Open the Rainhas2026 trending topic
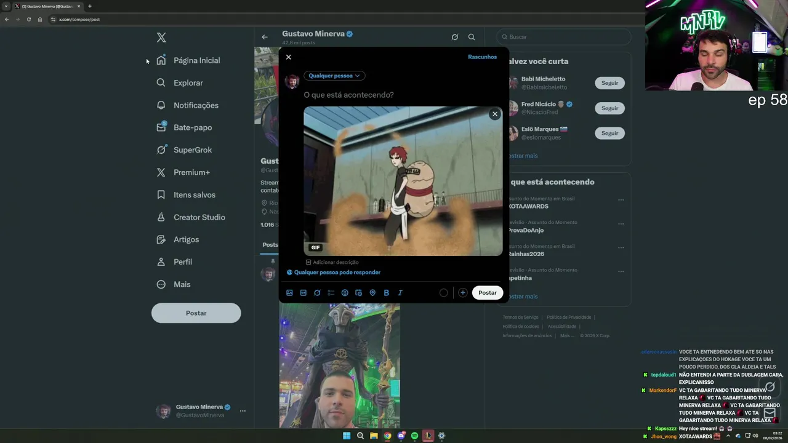Screen dimensions: 788x443 [526, 254]
